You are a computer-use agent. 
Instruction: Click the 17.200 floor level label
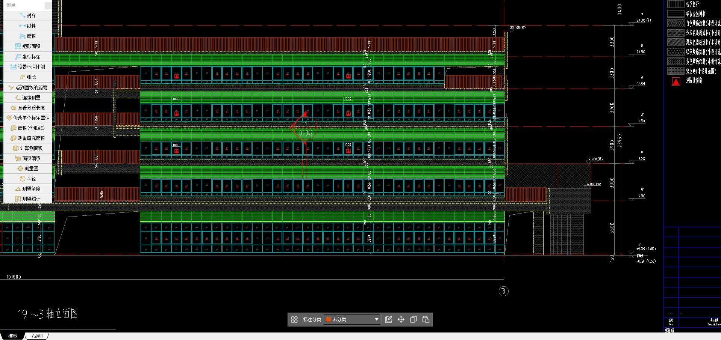click(x=641, y=84)
